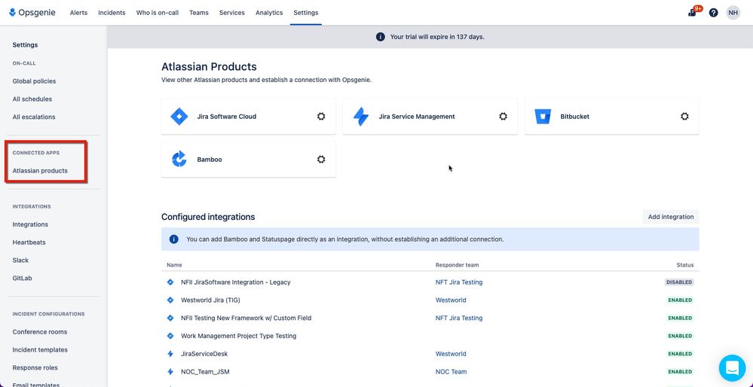This screenshot has width=753, height=387.
Task: Open Bamboo settings gear
Action: [321, 159]
